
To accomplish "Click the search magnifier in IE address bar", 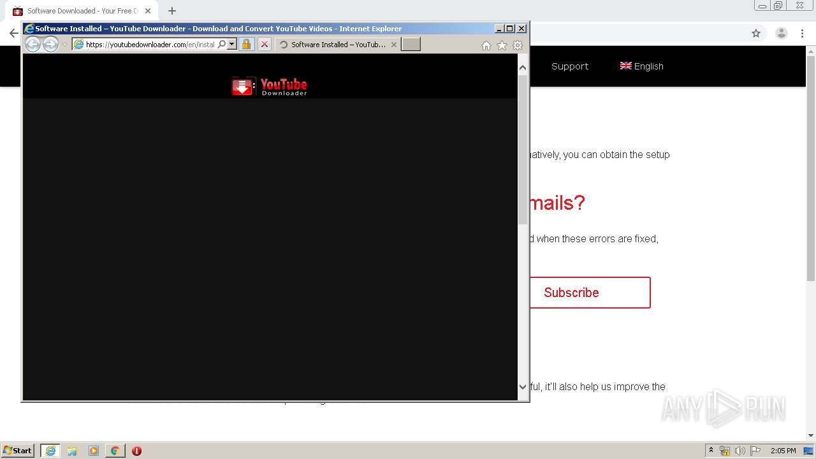I will point(221,45).
